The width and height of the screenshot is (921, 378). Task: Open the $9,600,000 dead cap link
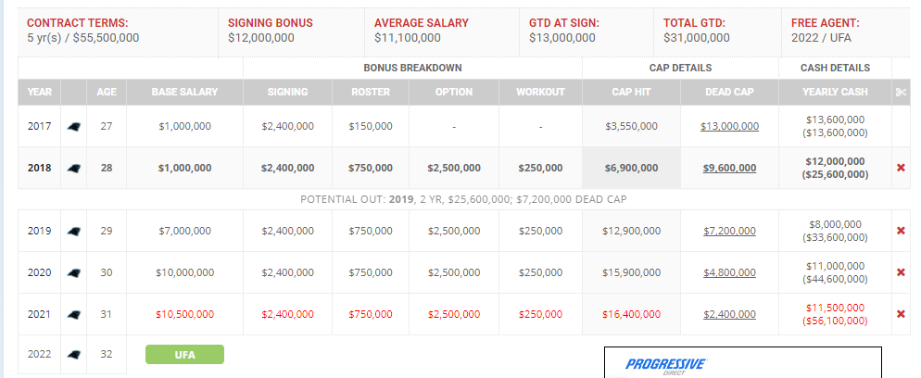coord(729,168)
